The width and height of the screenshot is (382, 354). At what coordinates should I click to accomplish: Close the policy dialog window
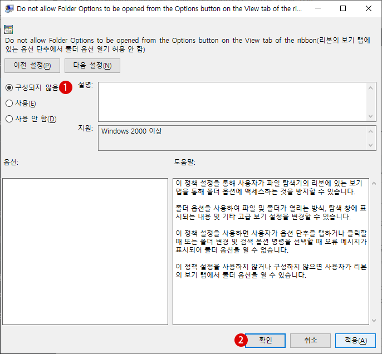369,8
